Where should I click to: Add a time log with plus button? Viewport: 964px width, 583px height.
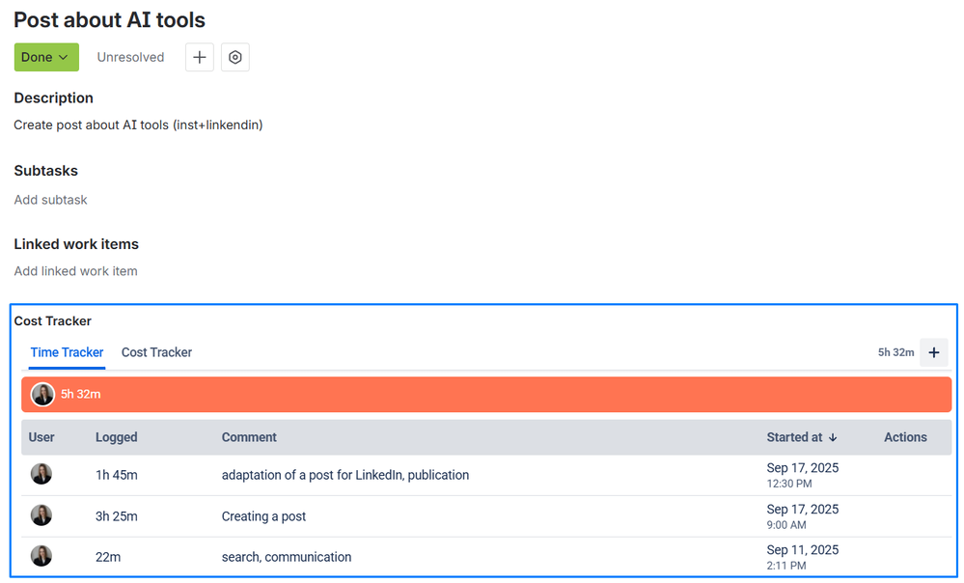[x=933, y=352]
